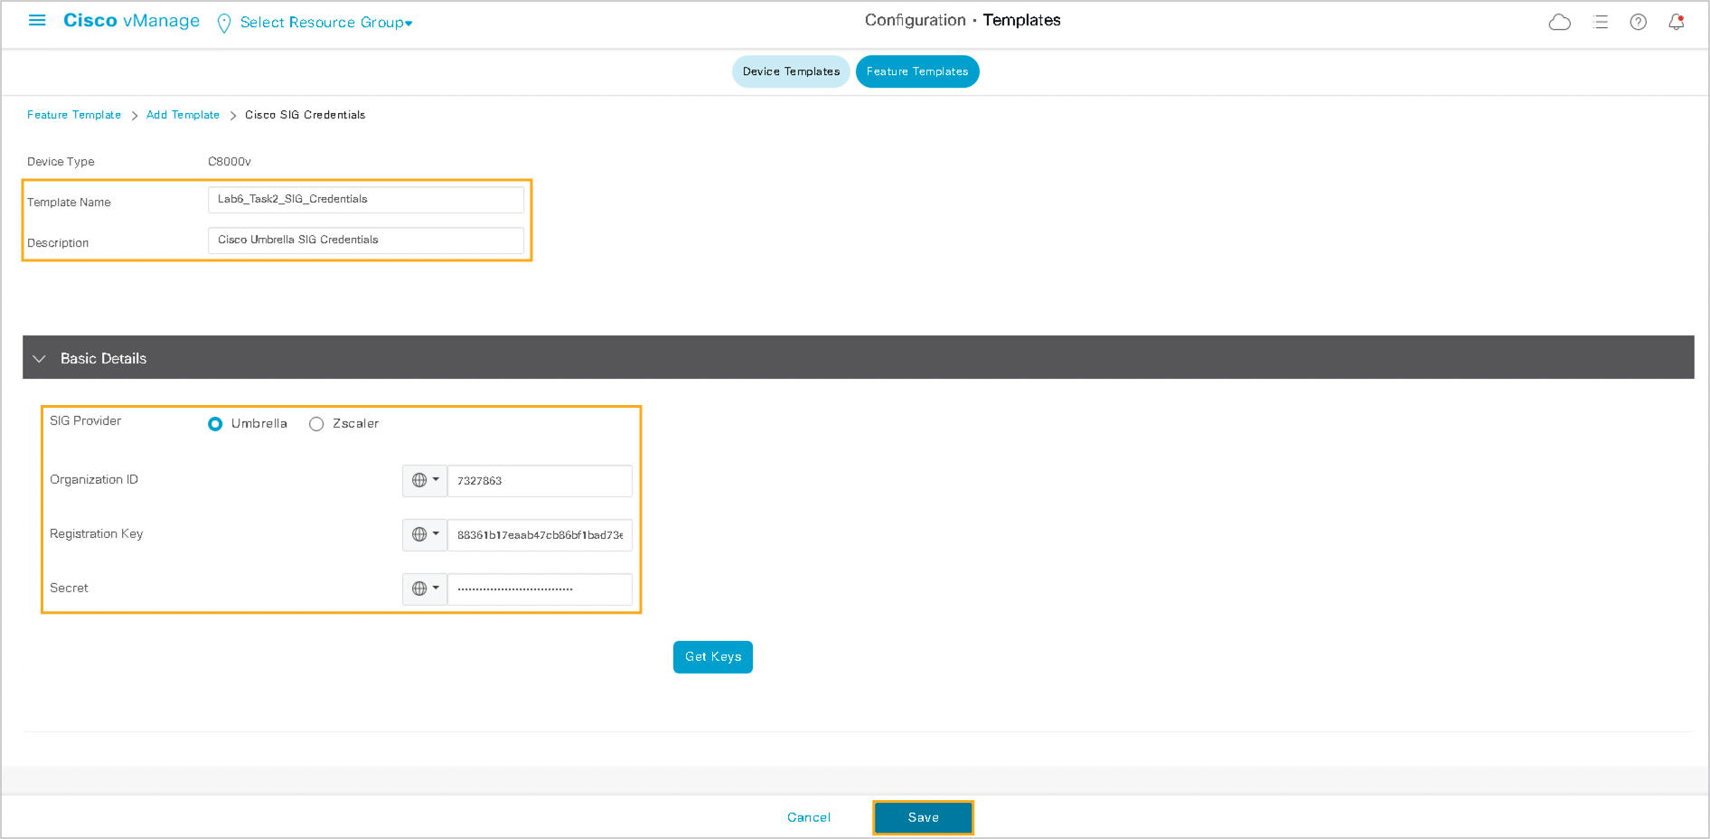
Task: Save the SIG credentials template
Action: [x=923, y=817]
